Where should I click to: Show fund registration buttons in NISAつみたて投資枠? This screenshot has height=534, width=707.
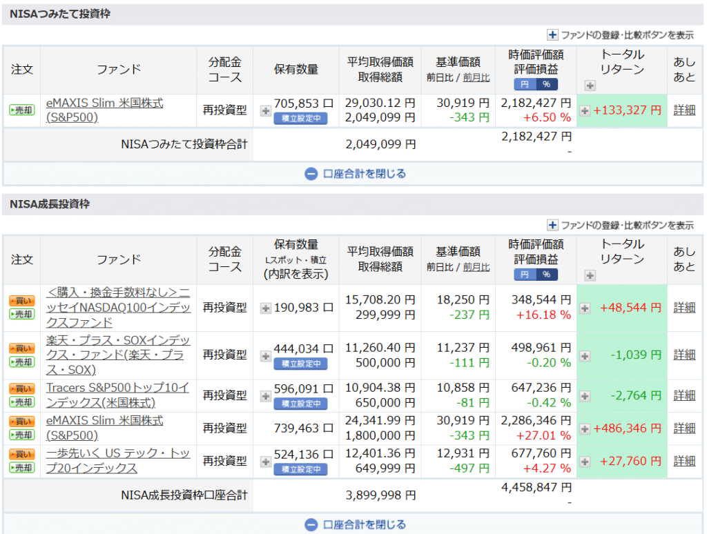pyautogui.click(x=620, y=34)
